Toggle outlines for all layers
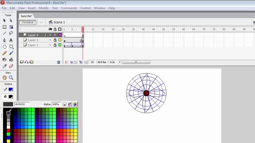The height and width of the screenshot is (143, 255). coord(60,29)
